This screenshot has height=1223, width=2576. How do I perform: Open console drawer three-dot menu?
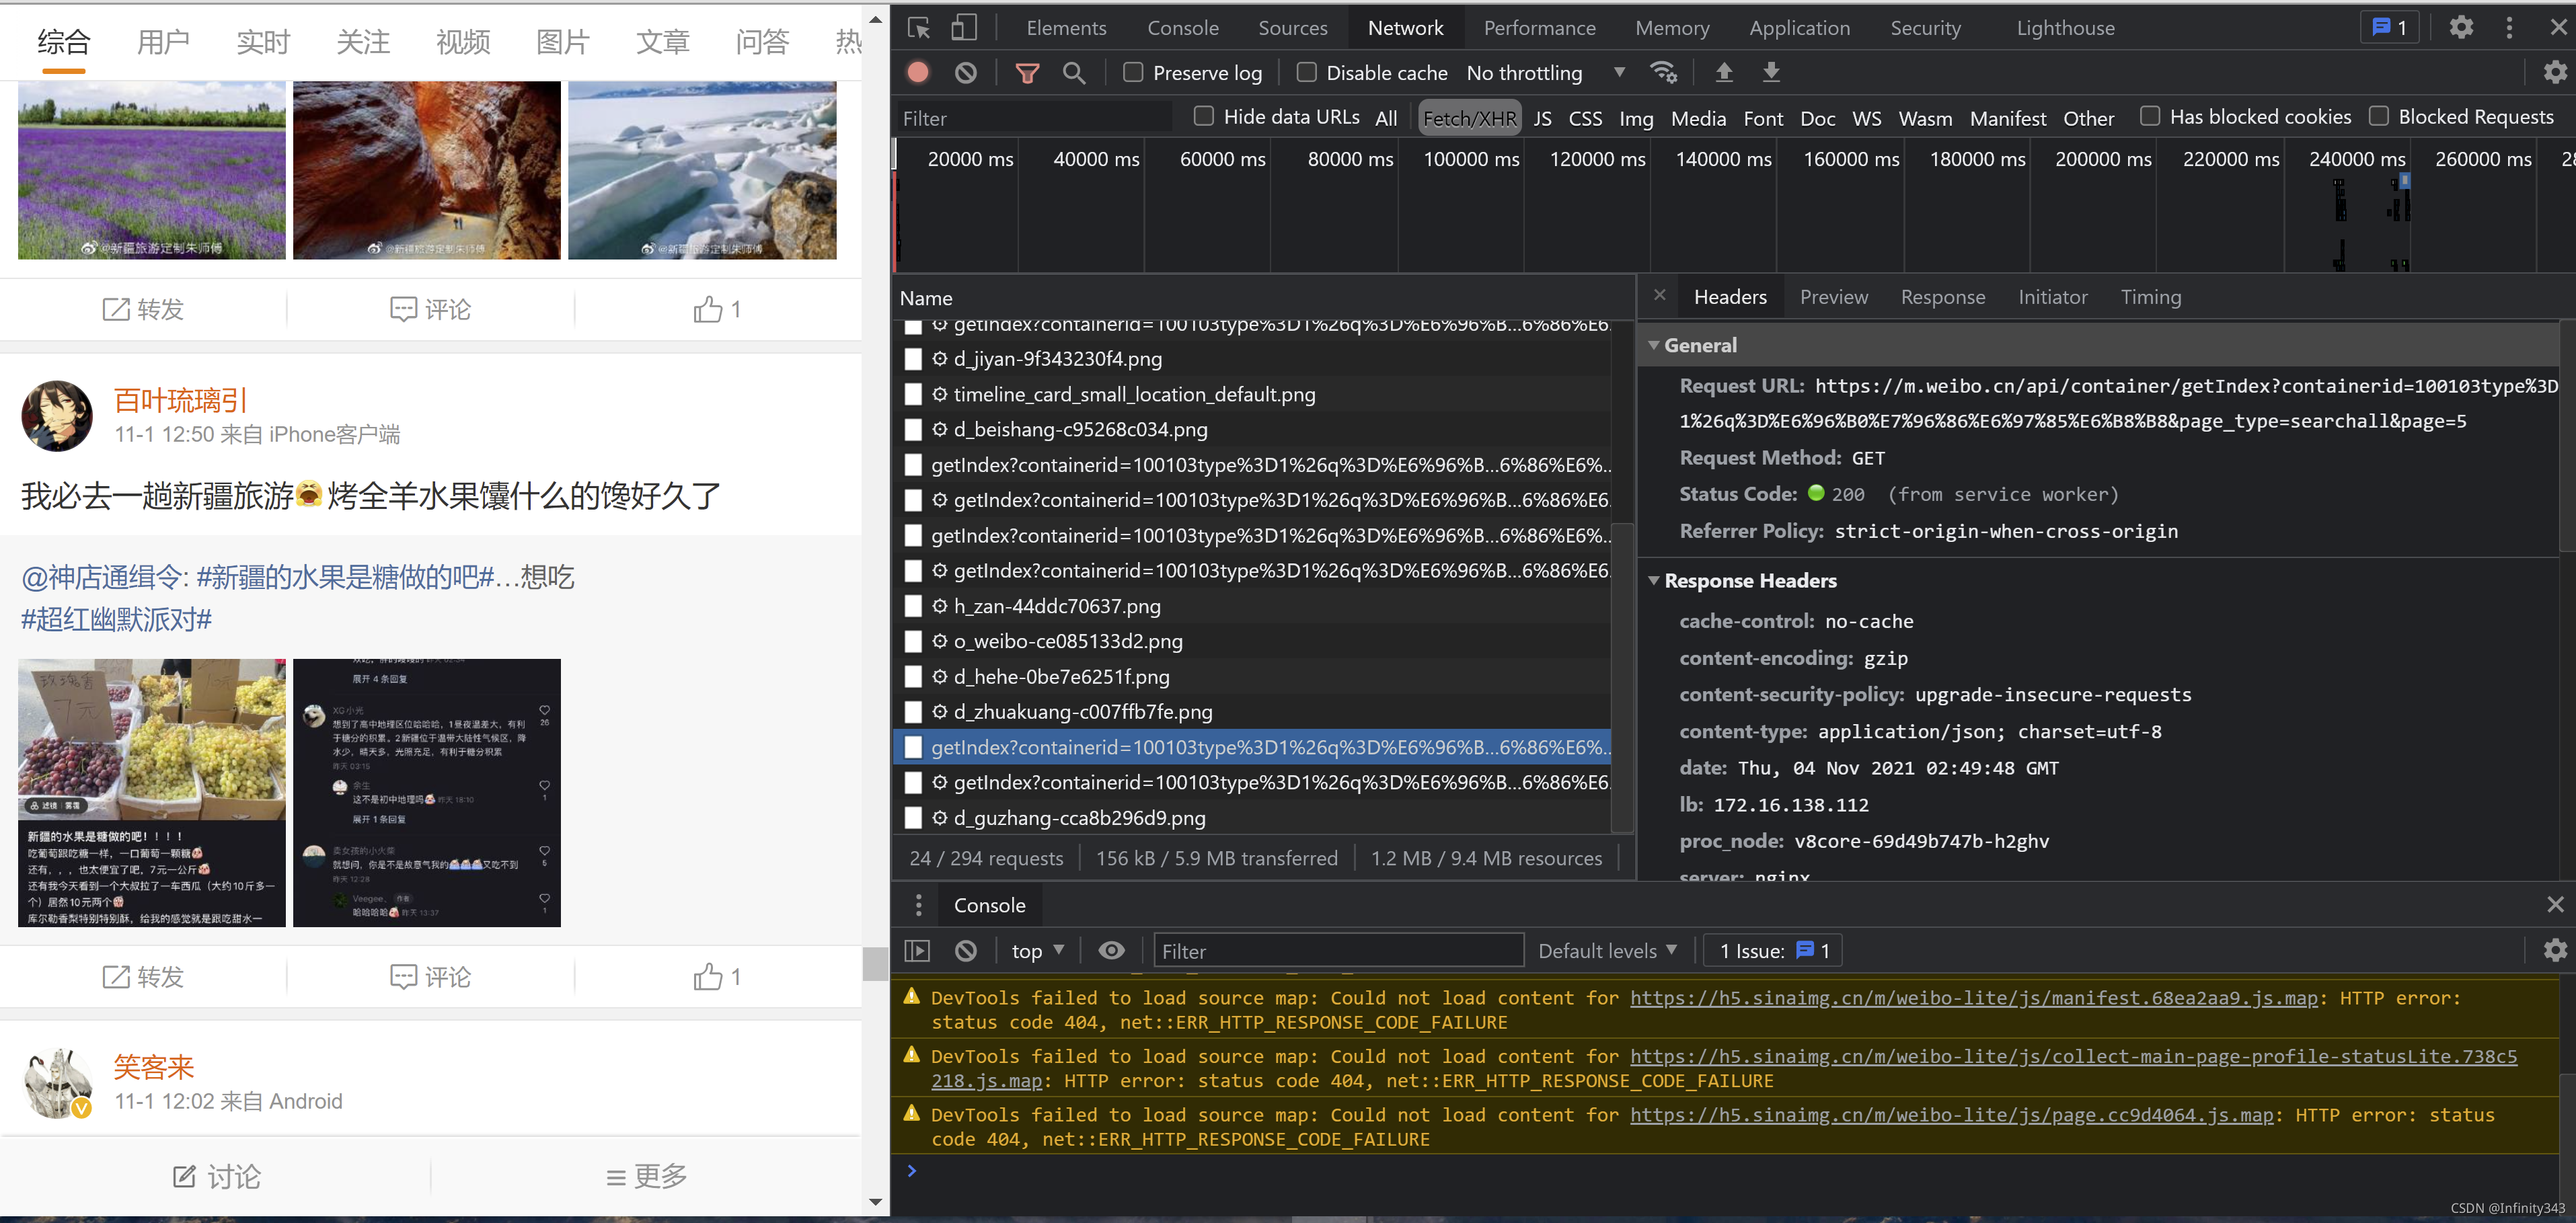click(918, 905)
